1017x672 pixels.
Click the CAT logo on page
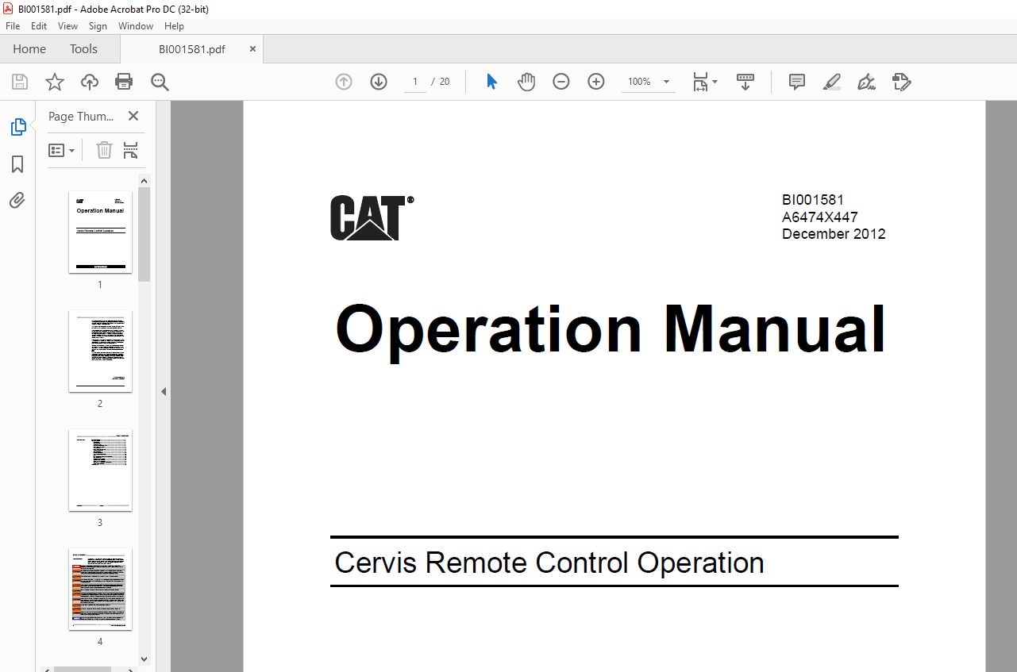372,217
